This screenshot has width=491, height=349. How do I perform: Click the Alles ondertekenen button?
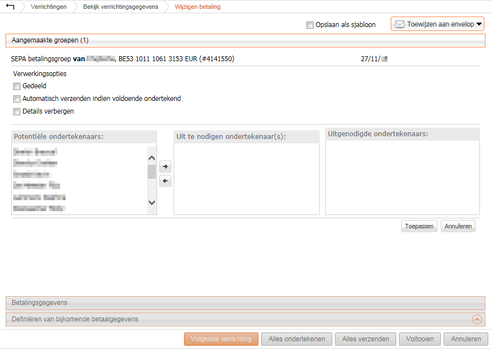tap(296, 339)
